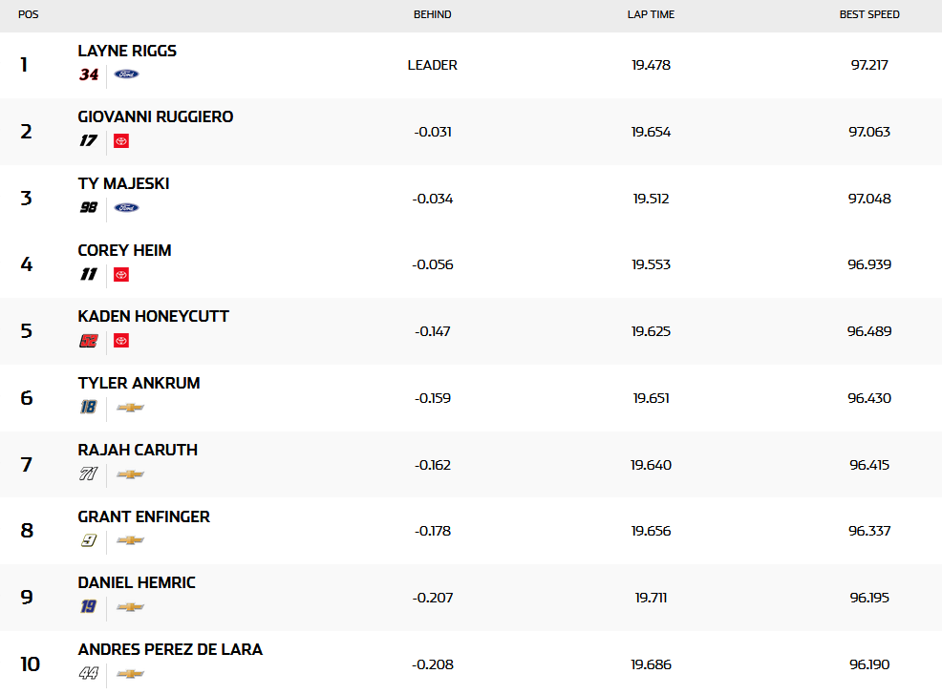Click Tyler Ankrum's Chevrolet bowtie logo

tap(130, 408)
